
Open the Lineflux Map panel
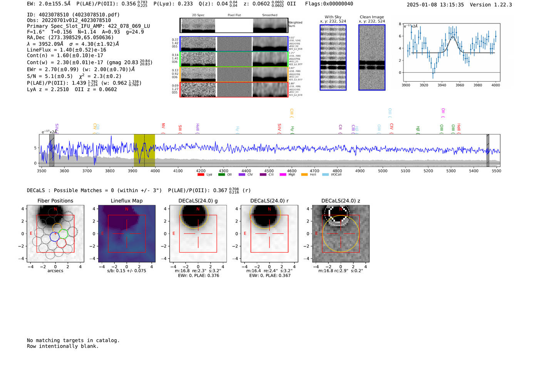[127, 234]
